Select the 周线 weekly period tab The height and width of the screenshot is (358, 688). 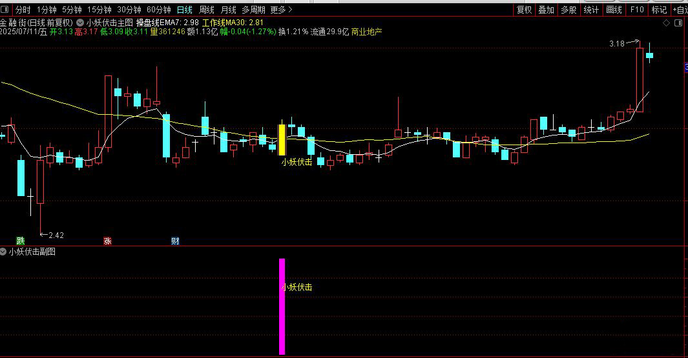(x=207, y=9)
